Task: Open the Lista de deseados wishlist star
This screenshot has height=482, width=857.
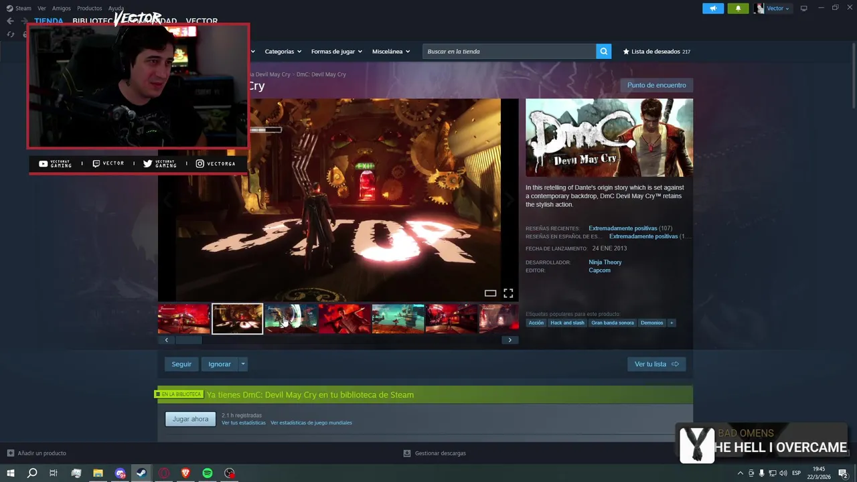Action: 626,52
